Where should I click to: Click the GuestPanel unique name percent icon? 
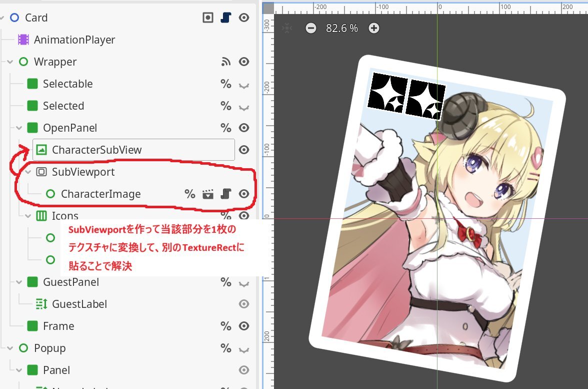226,282
